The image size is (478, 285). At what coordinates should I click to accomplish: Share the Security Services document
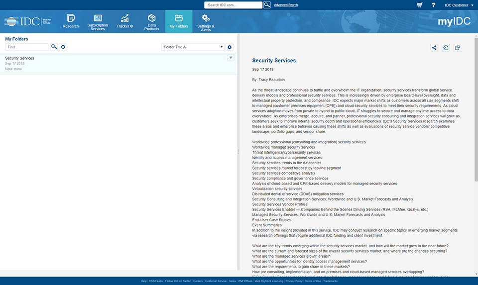tap(434, 48)
